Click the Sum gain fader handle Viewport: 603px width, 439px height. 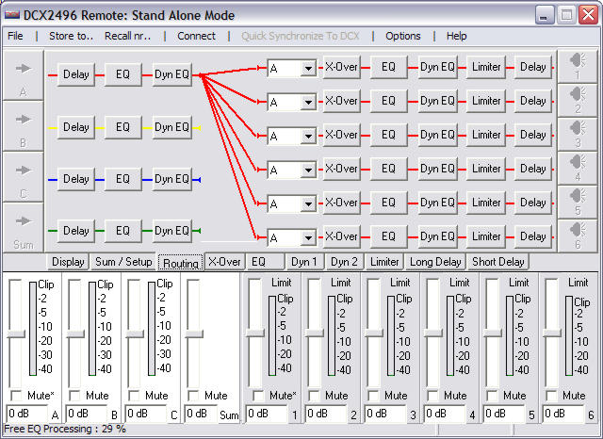coord(194,333)
